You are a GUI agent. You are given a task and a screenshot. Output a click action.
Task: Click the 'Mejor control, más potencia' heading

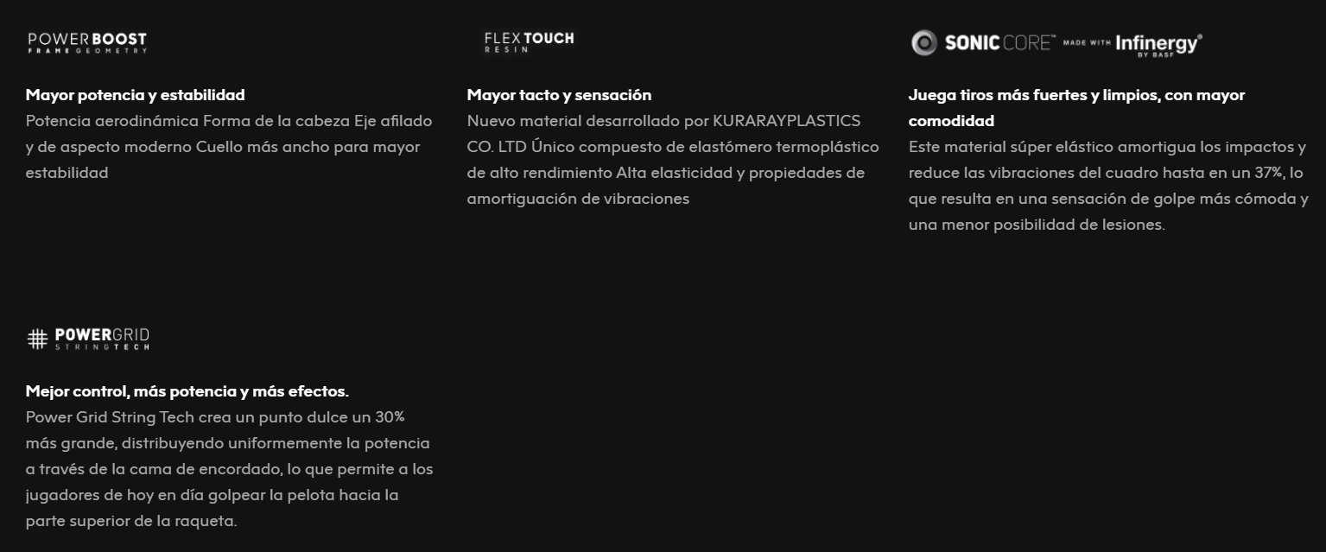pos(187,391)
